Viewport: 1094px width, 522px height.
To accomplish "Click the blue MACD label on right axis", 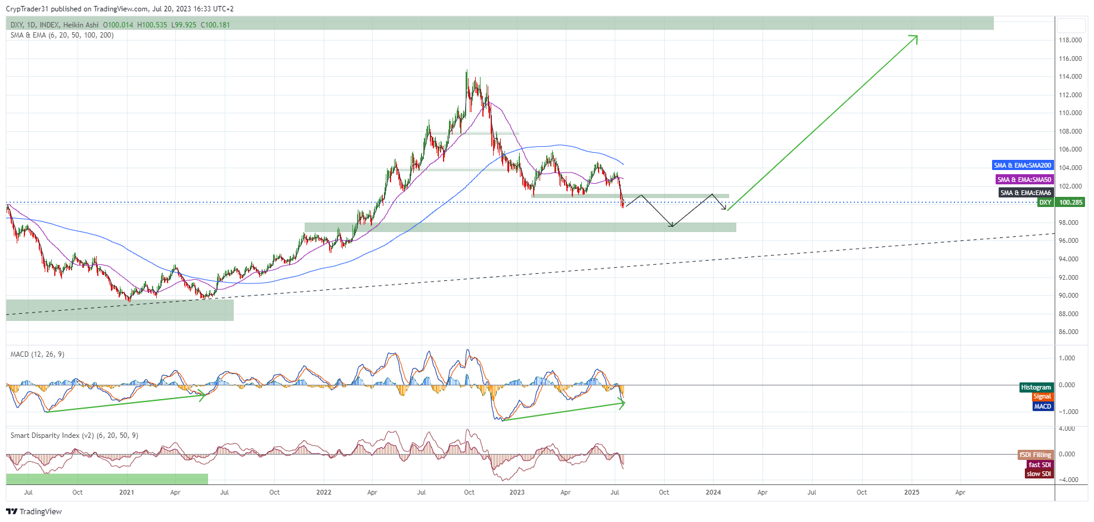I will coord(1043,406).
